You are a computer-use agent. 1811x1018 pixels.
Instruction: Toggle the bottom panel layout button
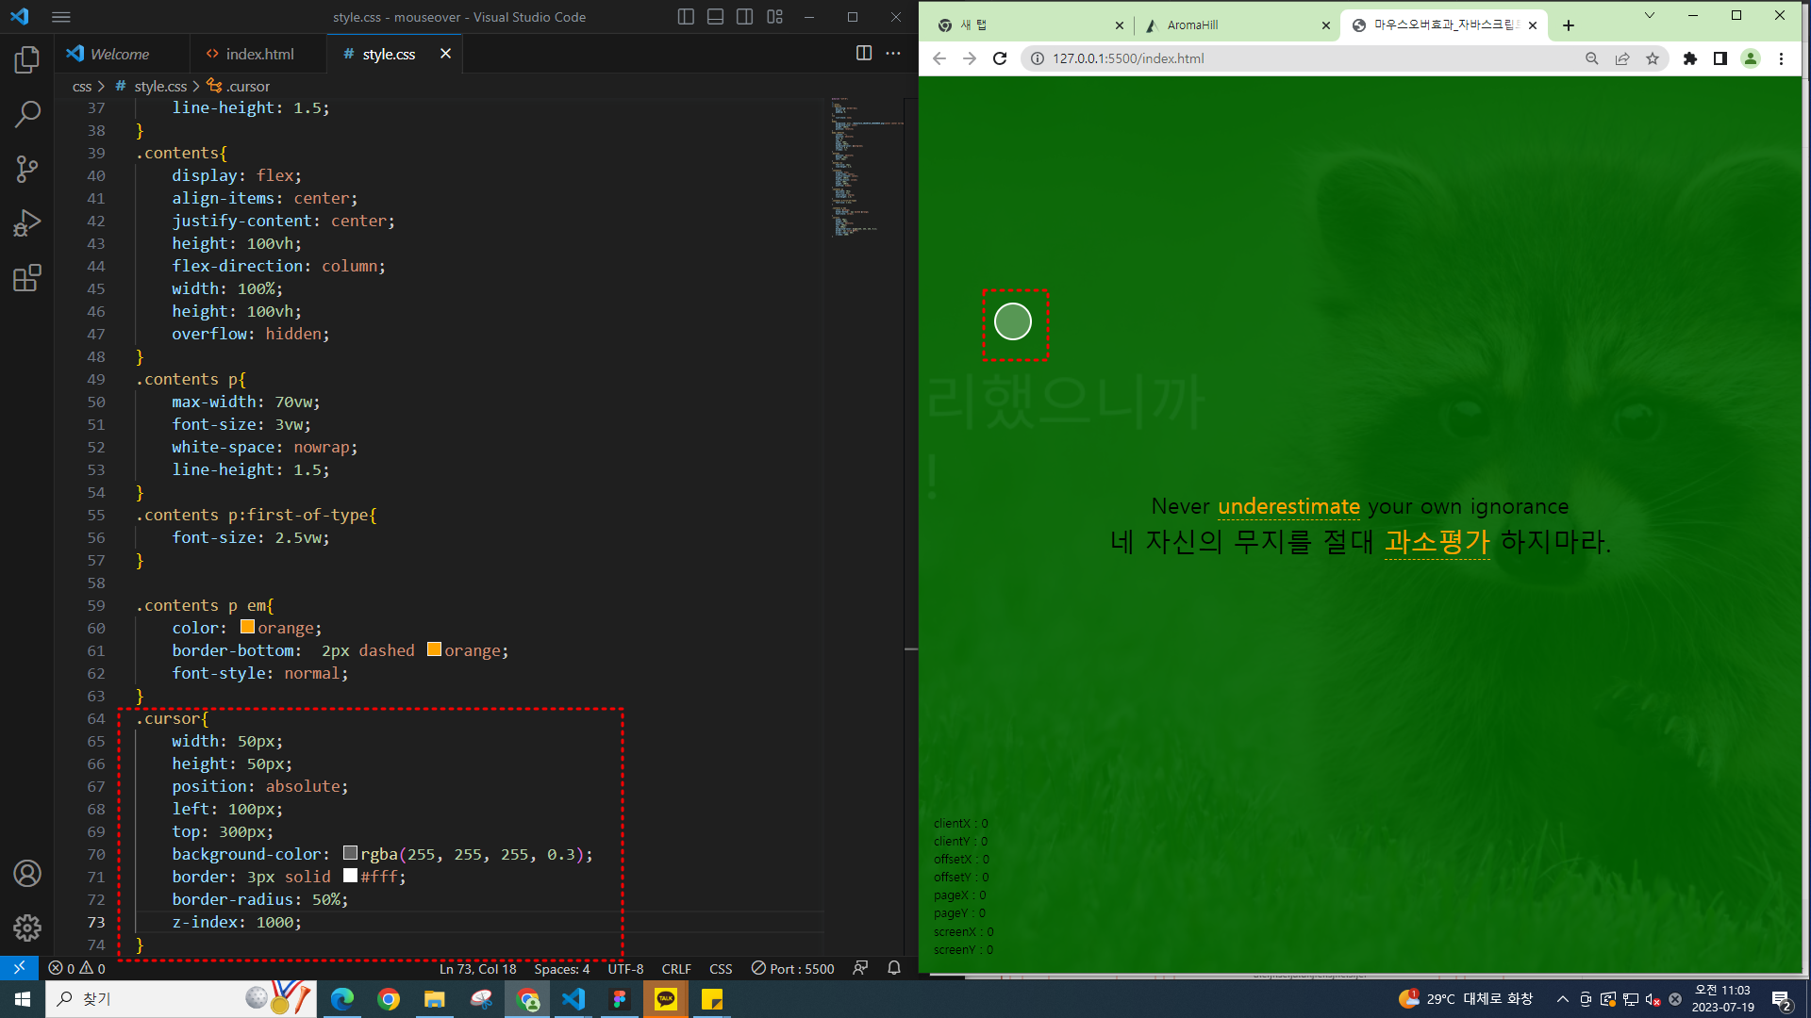pos(715,17)
